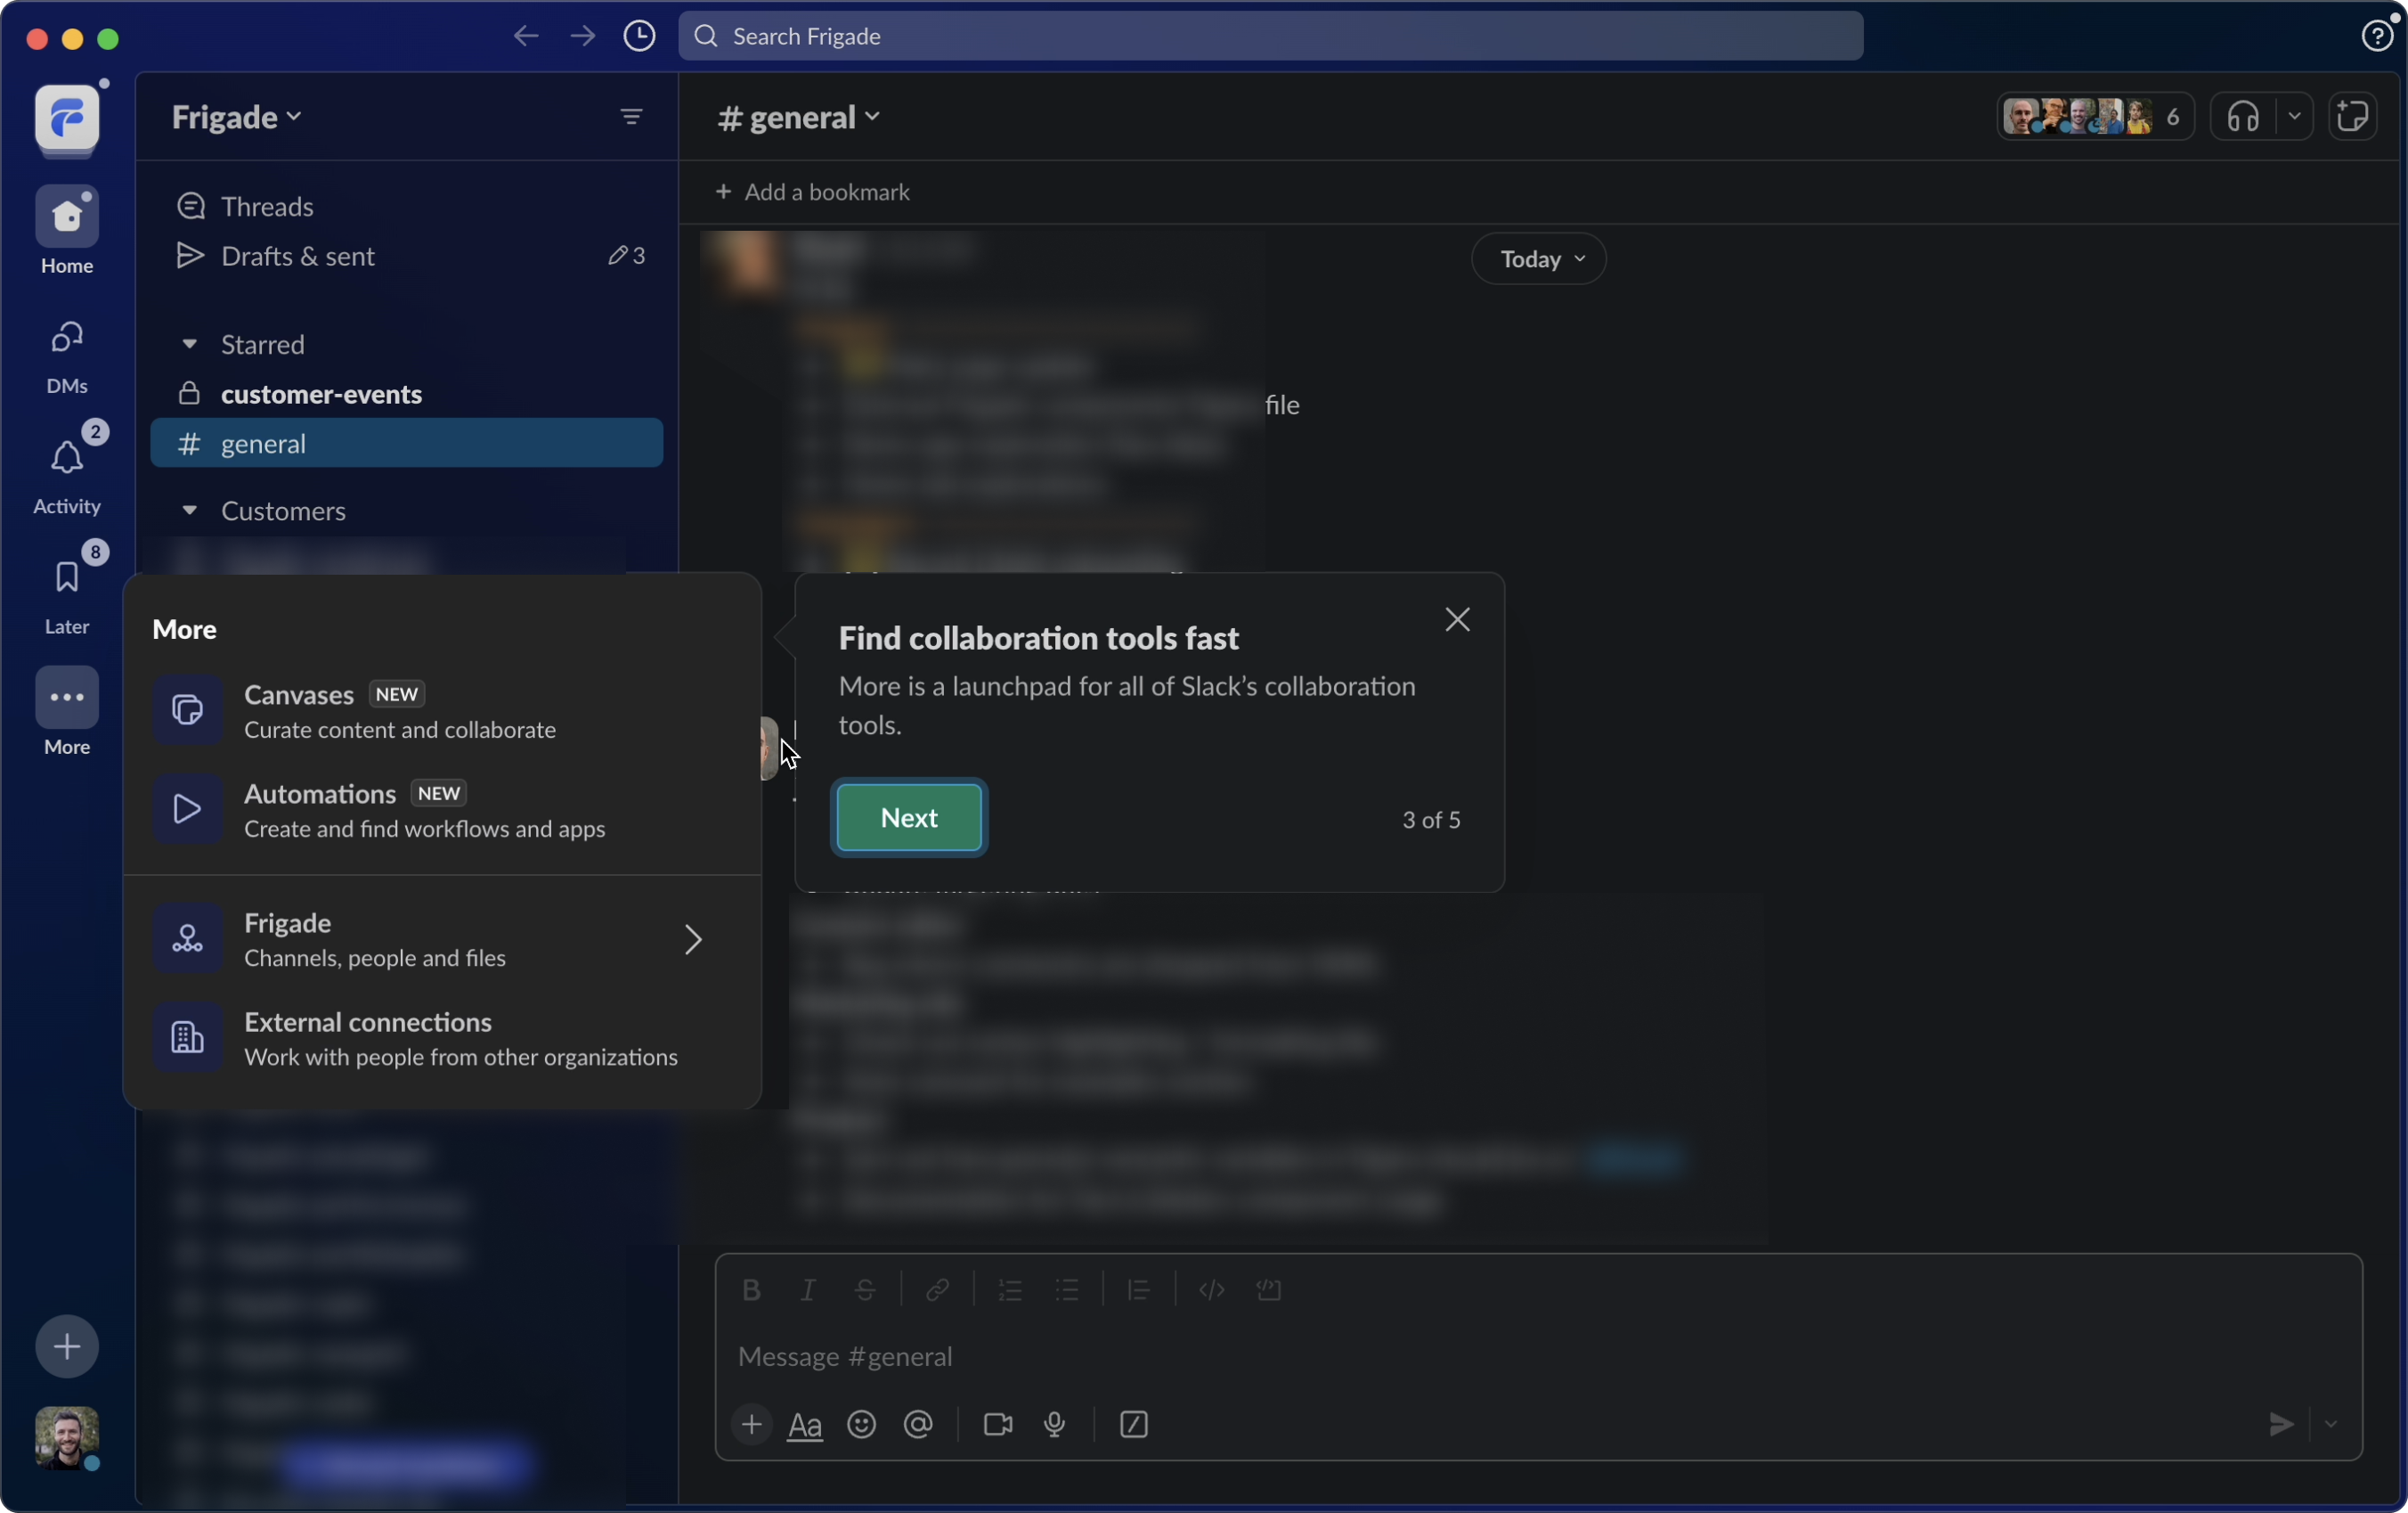Open the history clock icon
The height and width of the screenshot is (1513, 2408).
point(640,37)
